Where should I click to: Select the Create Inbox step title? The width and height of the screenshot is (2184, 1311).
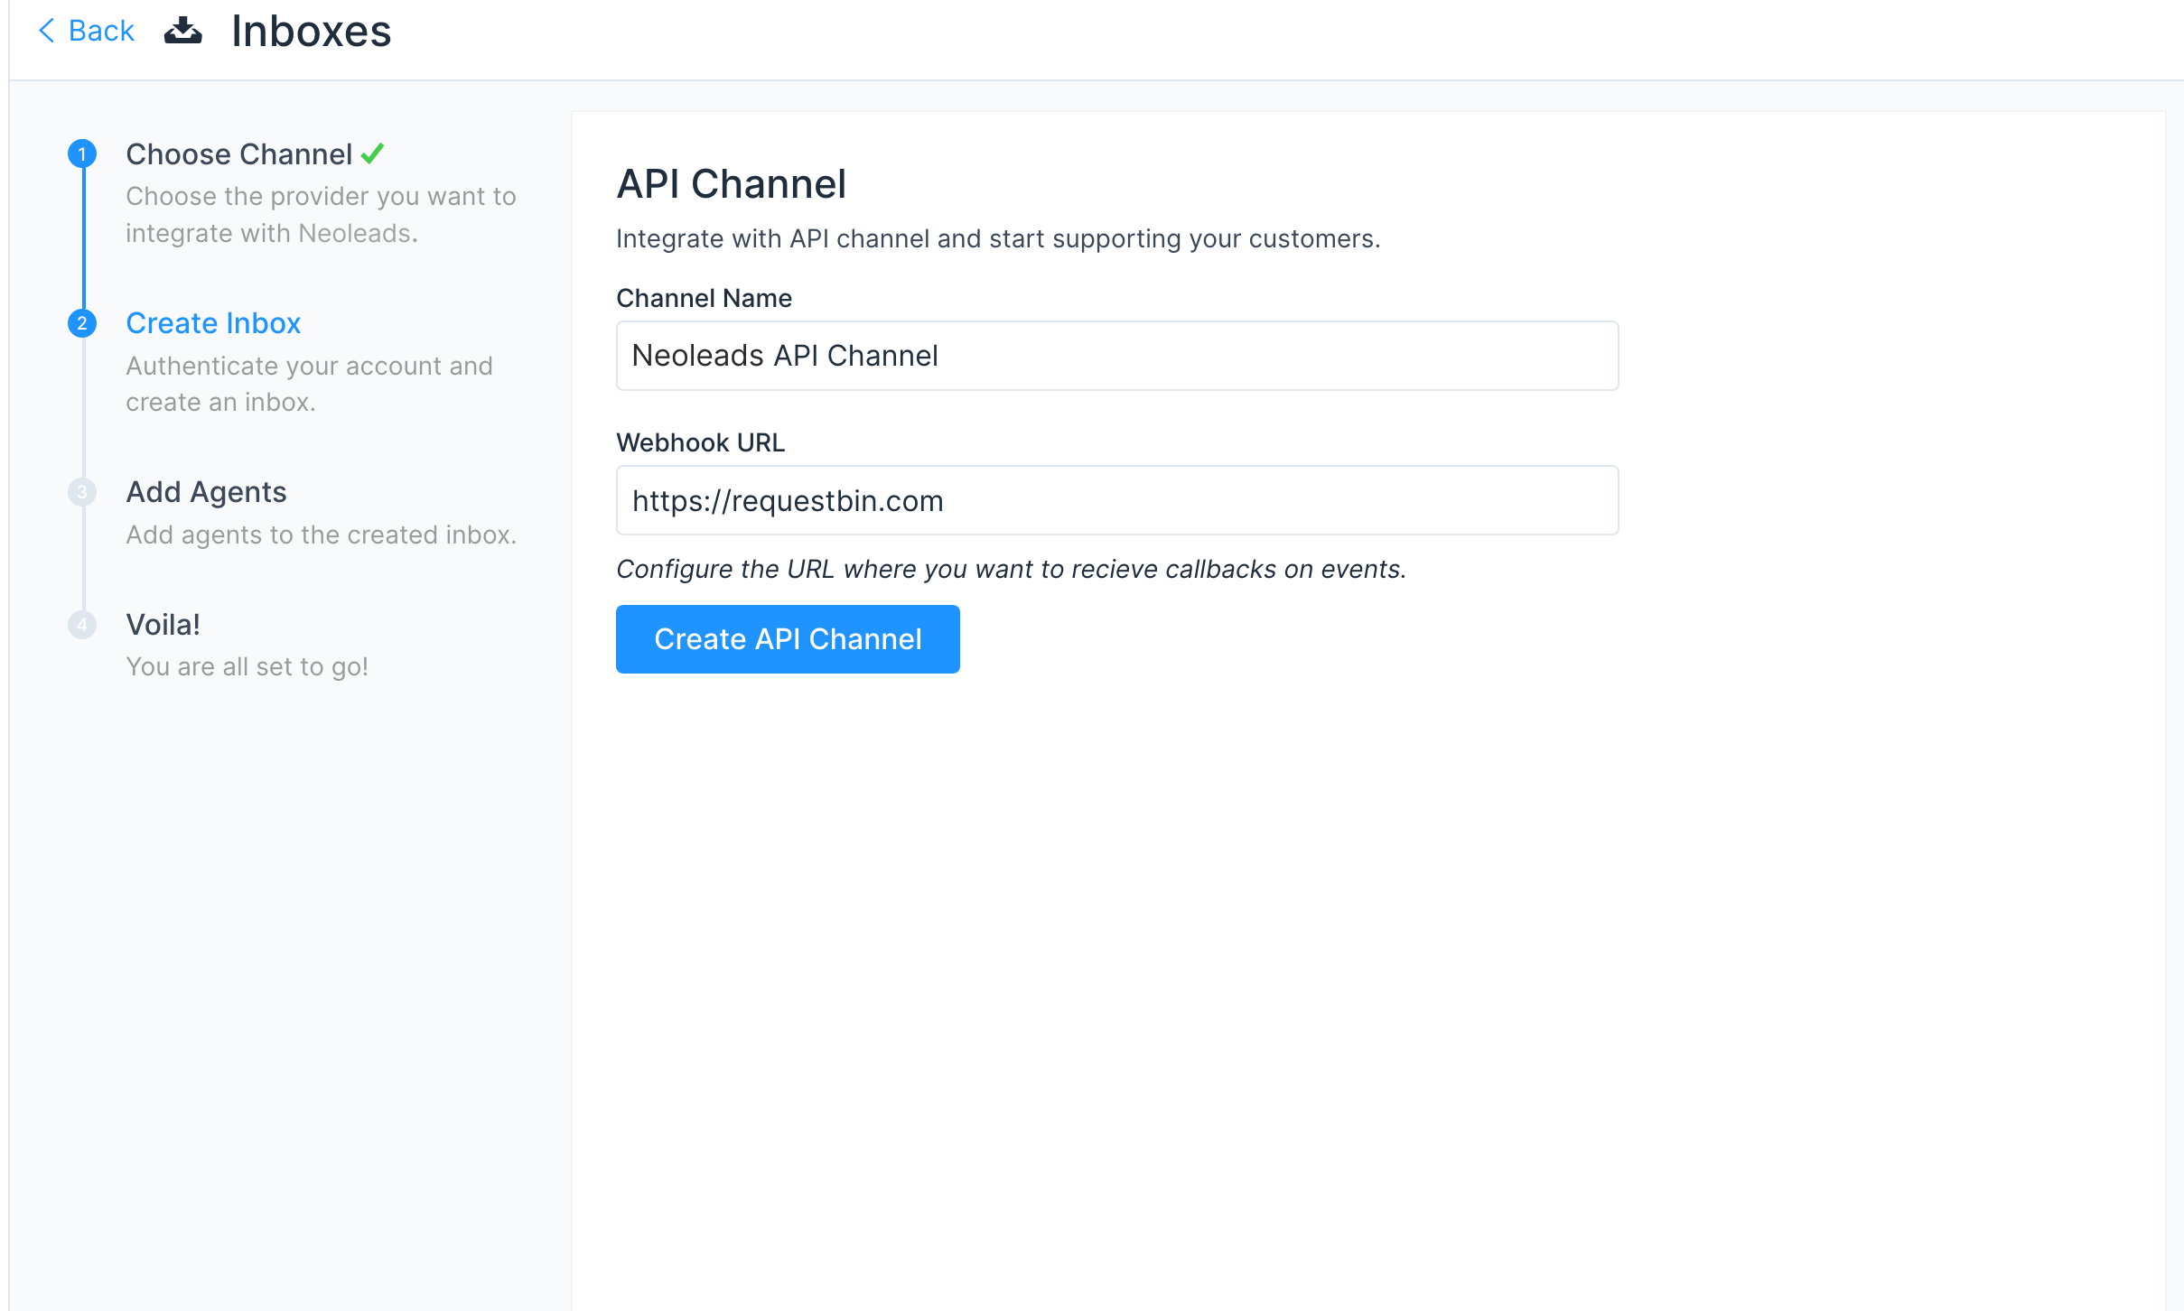(x=213, y=323)
